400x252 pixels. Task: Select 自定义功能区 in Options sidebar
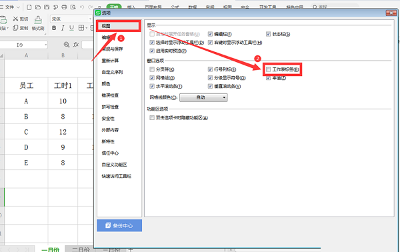coord(114,165)
